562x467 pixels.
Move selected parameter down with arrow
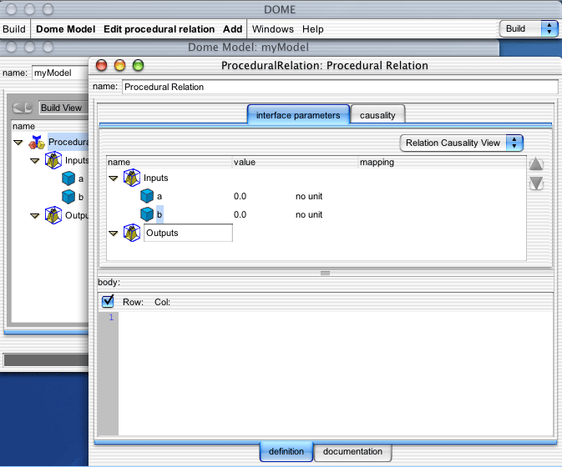click(536, 183)
